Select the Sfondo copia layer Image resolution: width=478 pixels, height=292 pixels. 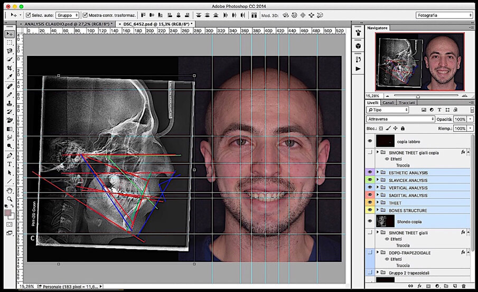pyautogui.click(x=409, y=221)
